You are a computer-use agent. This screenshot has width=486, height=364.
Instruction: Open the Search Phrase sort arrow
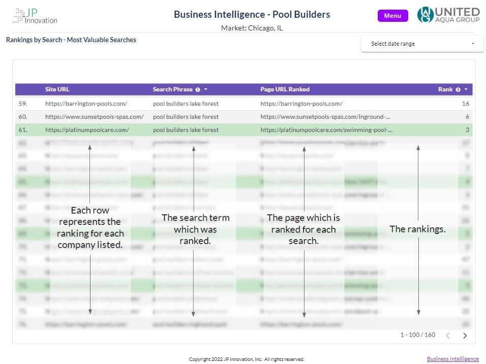click(x=205, y=89)
